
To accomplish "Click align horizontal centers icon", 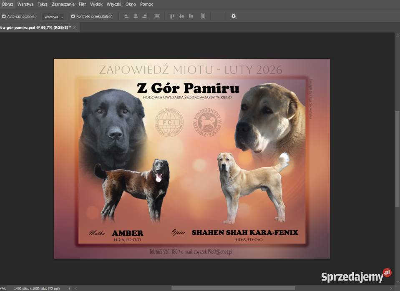I will tap(136, 16).
